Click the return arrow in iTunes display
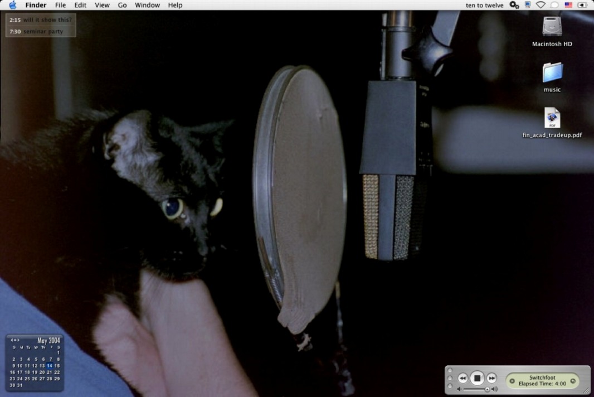This screenshot has width=594, height=397. pyautogui.click(x=573, y=381)
